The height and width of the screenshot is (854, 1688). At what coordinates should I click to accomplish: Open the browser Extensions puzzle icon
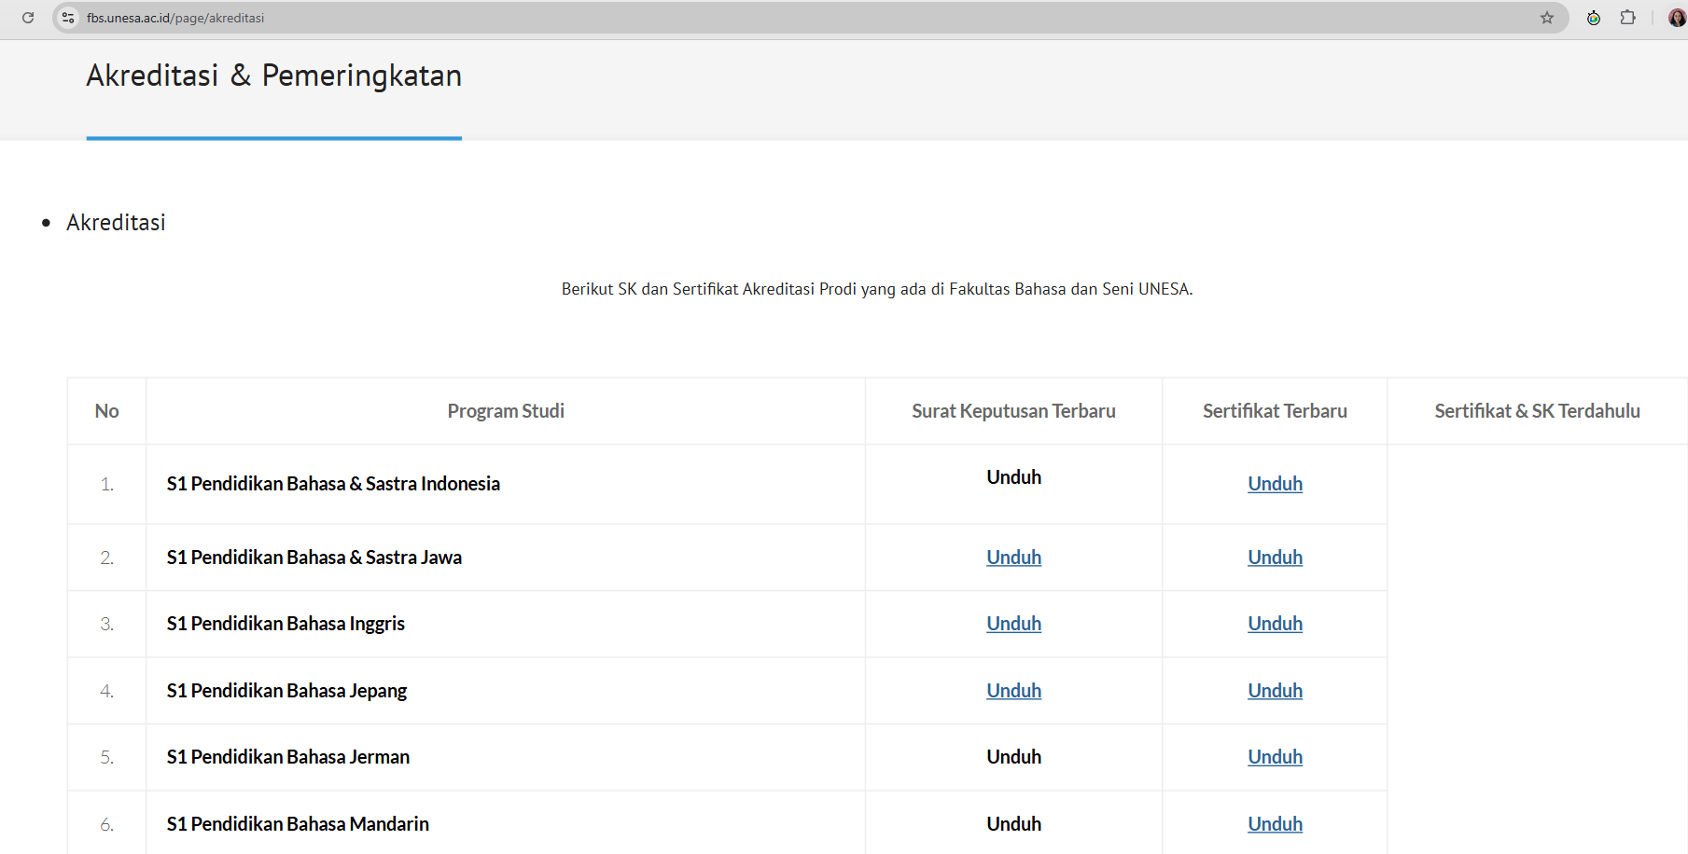pyautogui.click(x=1628, y=18)
